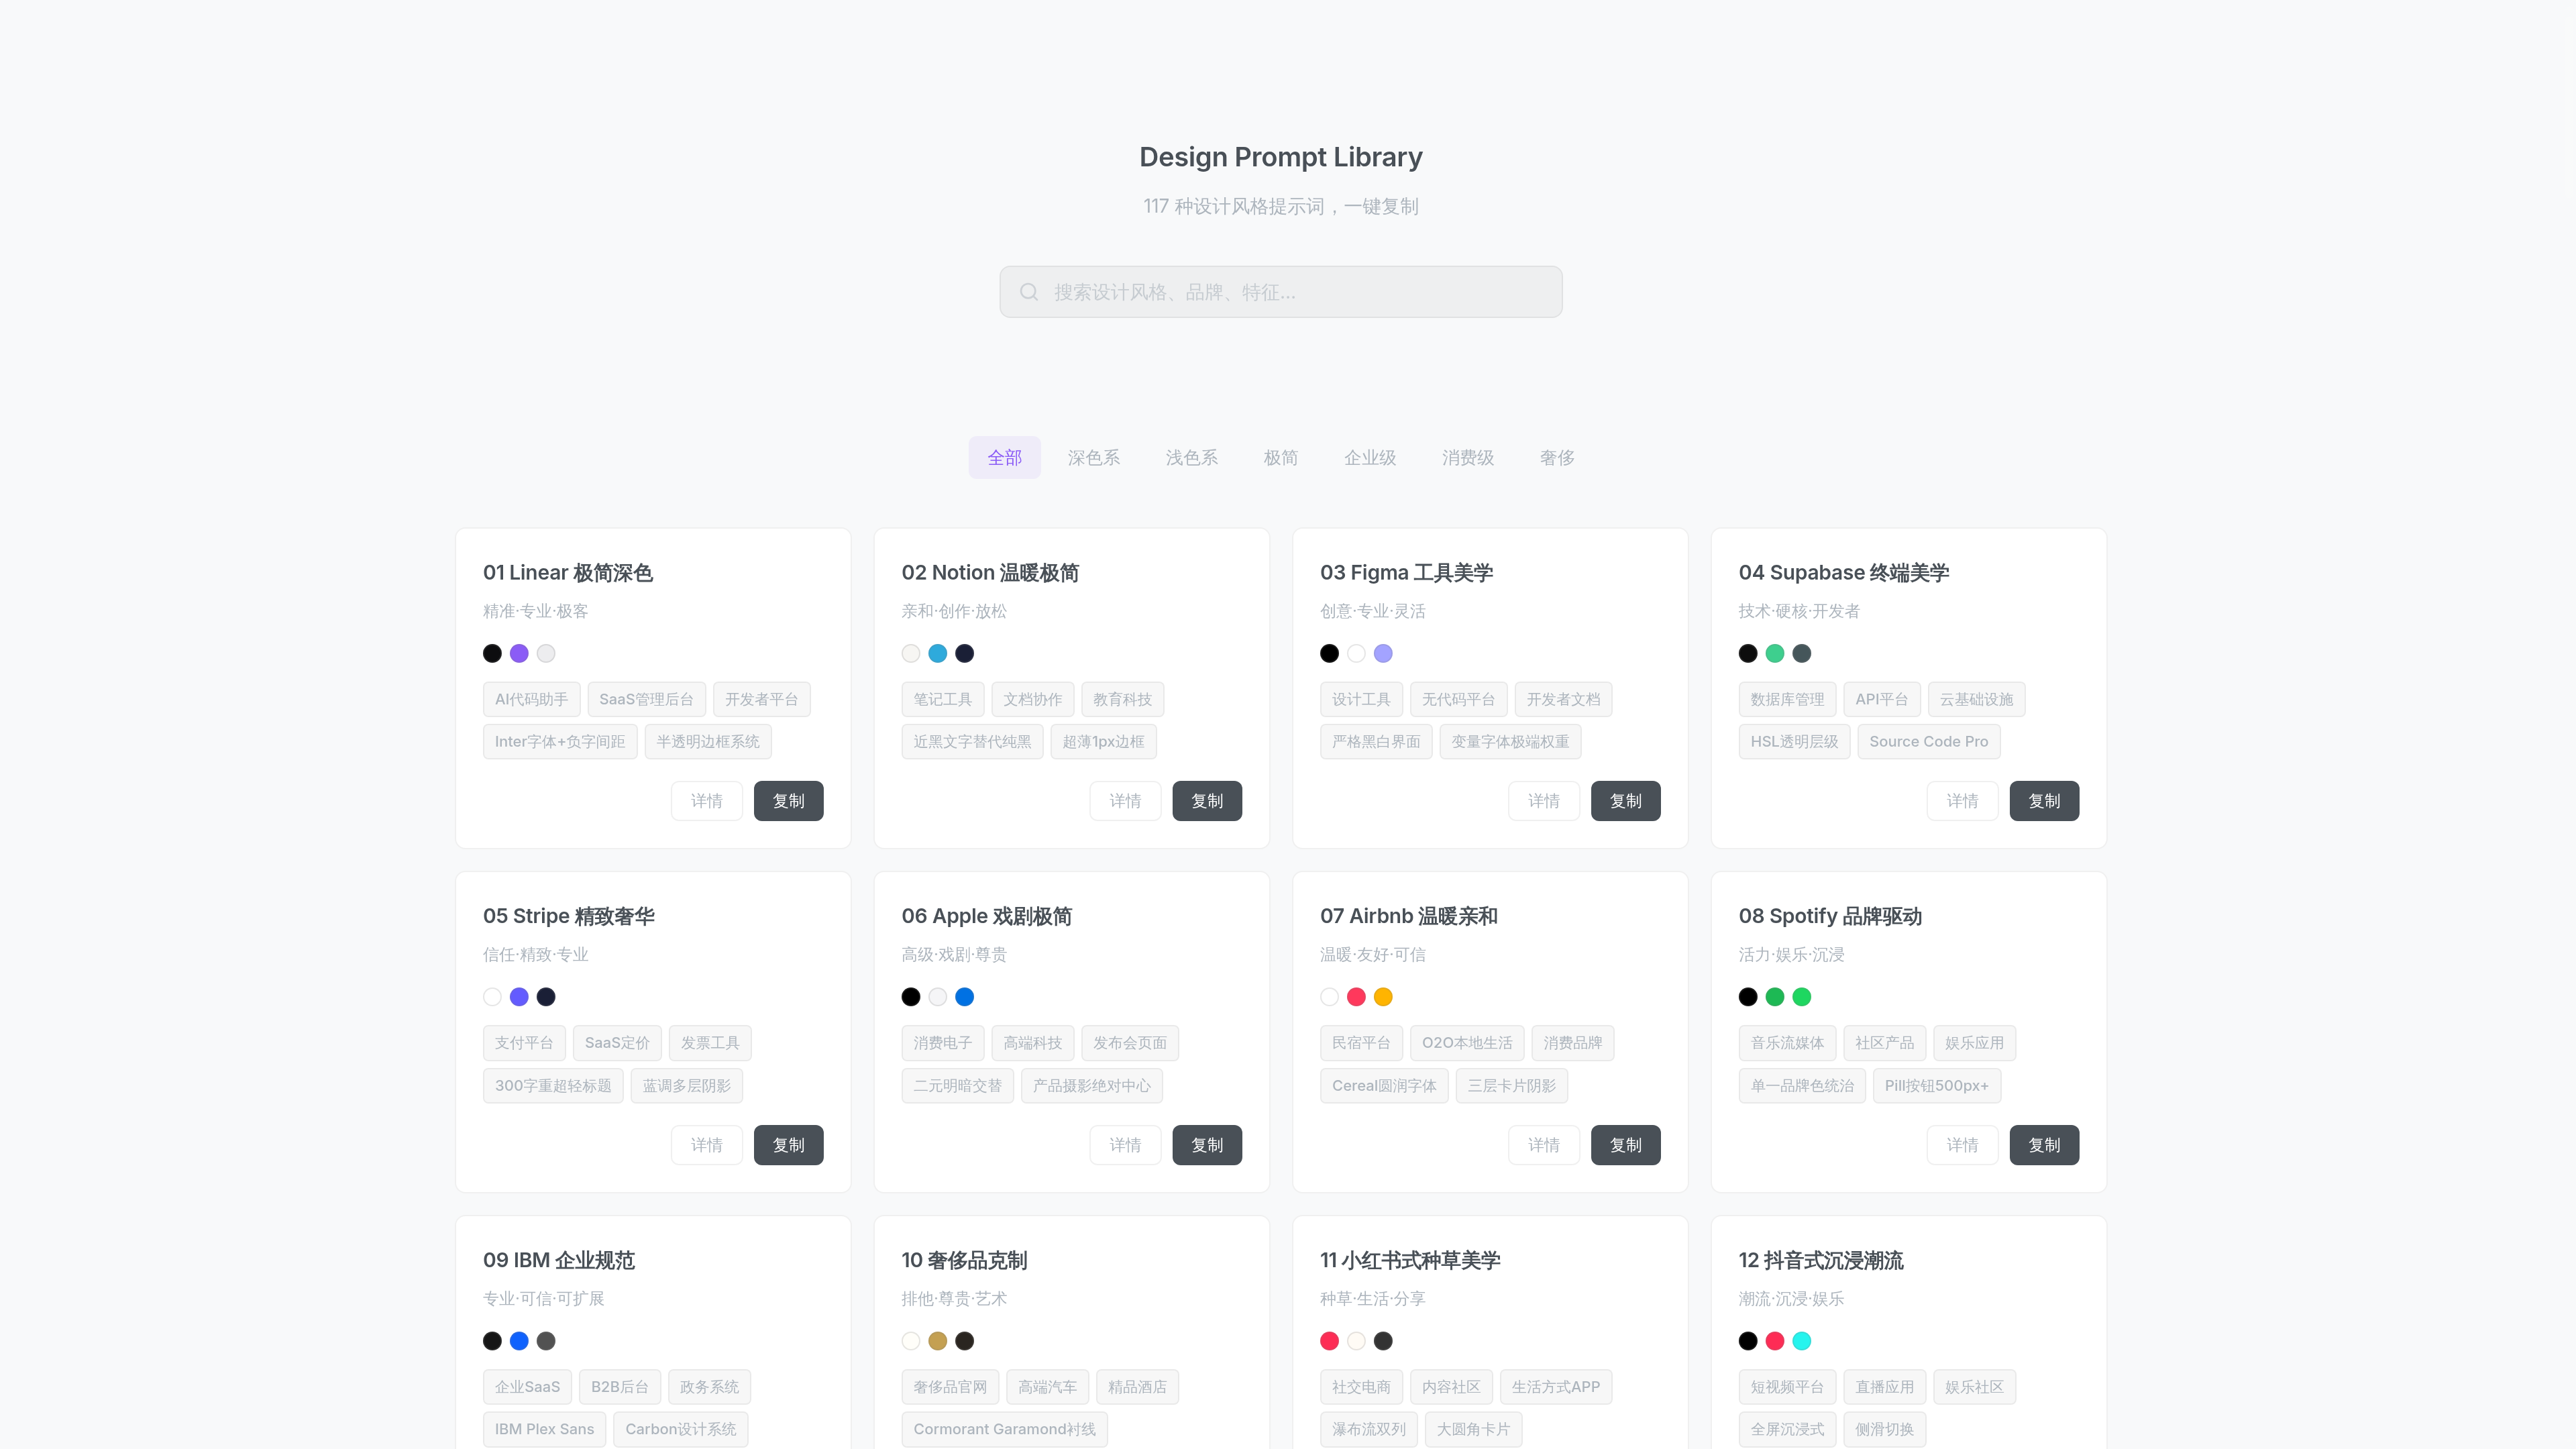Click the cyan swatch in 抖音式沉浸潮流 card

pyautogui.click(x=1802, y=1341)
